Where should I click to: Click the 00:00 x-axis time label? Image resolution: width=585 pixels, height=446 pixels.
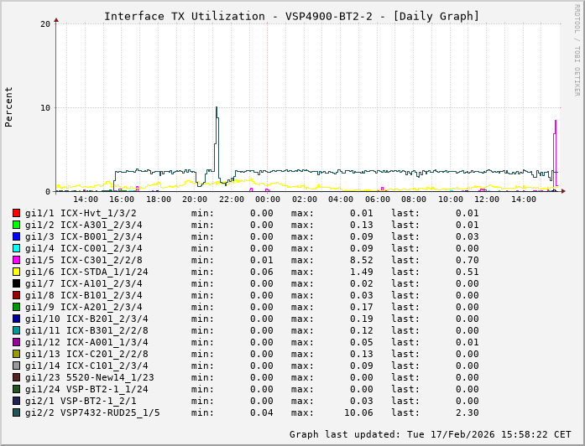(268, 200)
